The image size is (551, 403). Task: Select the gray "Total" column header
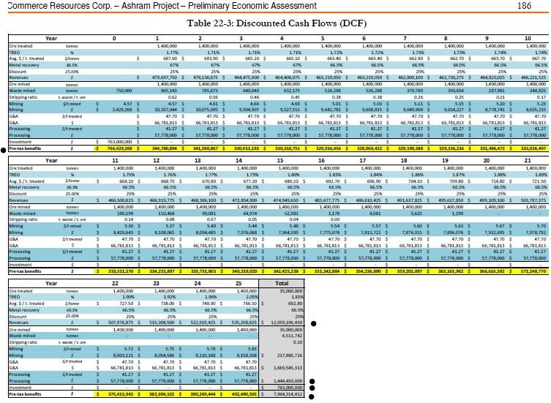coord(282,283)
